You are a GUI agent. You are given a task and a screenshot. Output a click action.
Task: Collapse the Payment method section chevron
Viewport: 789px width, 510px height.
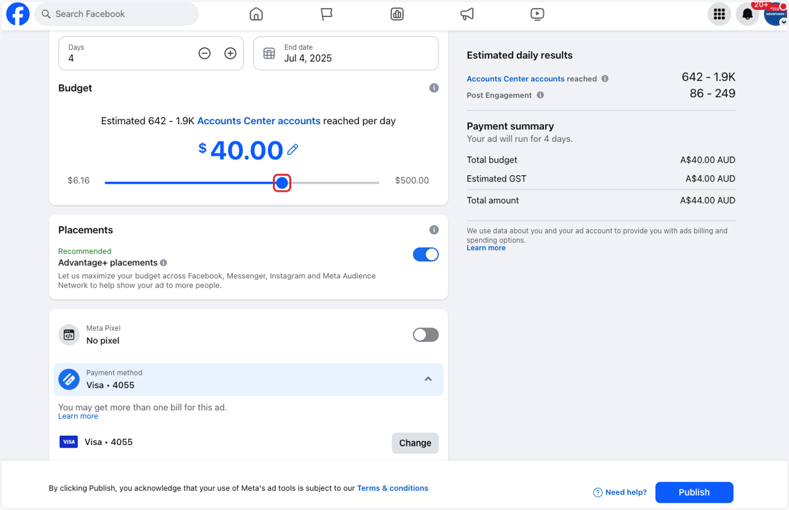(428, 379)
